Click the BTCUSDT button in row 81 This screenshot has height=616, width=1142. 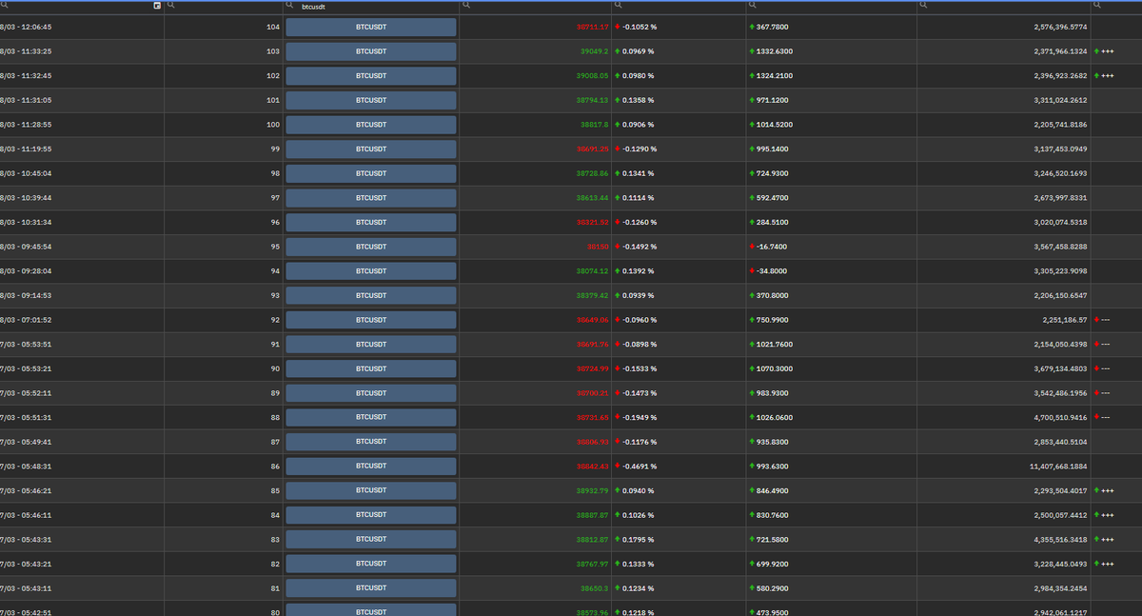point(371,588)
